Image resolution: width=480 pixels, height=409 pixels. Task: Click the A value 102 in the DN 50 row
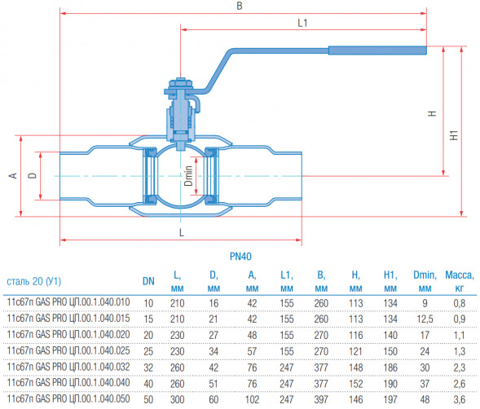coord(253,400)
